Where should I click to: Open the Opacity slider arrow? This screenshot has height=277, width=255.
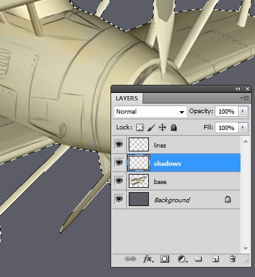243,111
